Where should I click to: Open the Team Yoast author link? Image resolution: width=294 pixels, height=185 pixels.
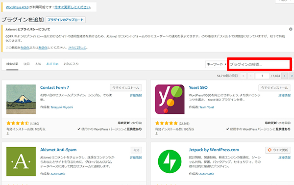click(207, 107)
